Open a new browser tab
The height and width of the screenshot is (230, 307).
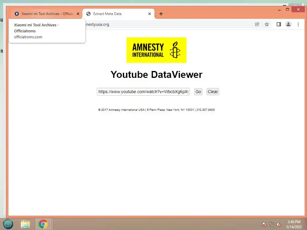pos(161,14)
